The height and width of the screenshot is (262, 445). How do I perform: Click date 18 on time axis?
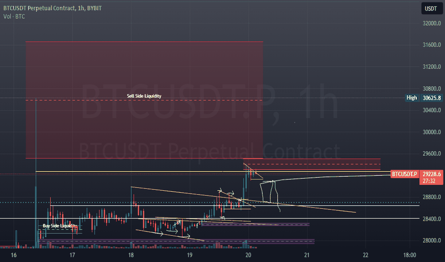pyautogui.click(x=131, y=255)
